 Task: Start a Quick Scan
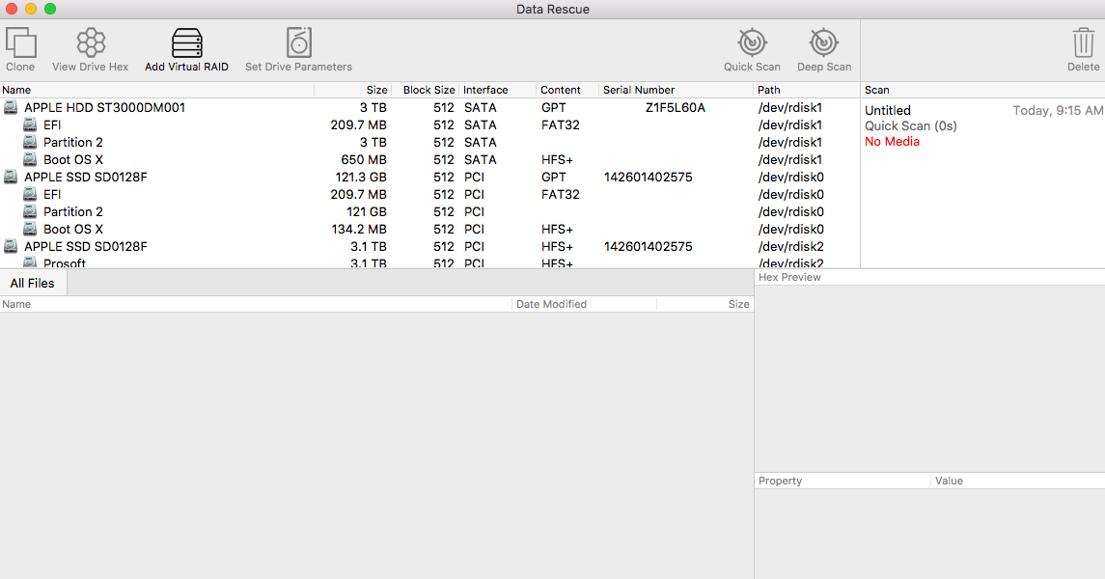(752, 43)
